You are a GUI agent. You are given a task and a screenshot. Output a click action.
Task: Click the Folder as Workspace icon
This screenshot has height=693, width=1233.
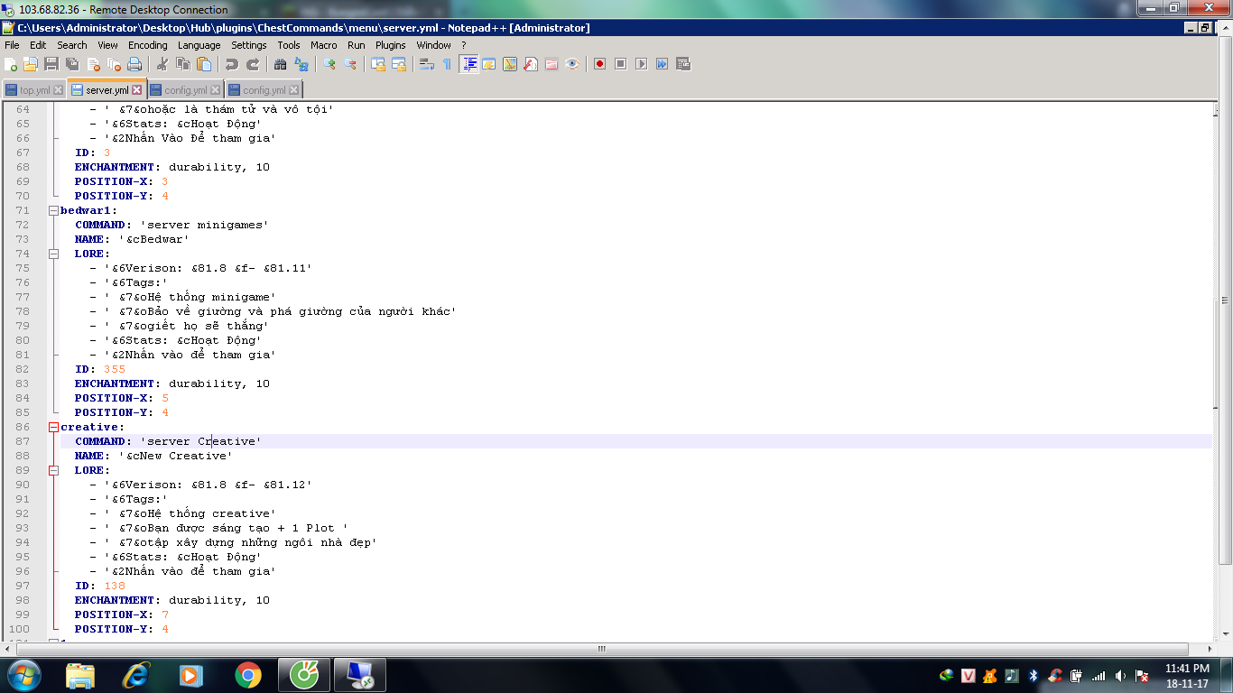(552, 64)
